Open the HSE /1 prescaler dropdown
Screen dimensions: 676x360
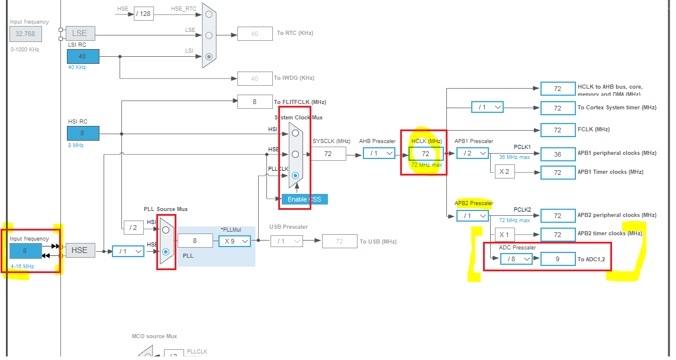pos(128,251)
